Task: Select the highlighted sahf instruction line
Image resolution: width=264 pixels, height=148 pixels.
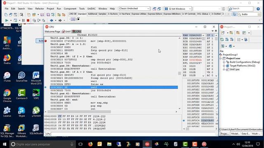Action: pos(114,87)
